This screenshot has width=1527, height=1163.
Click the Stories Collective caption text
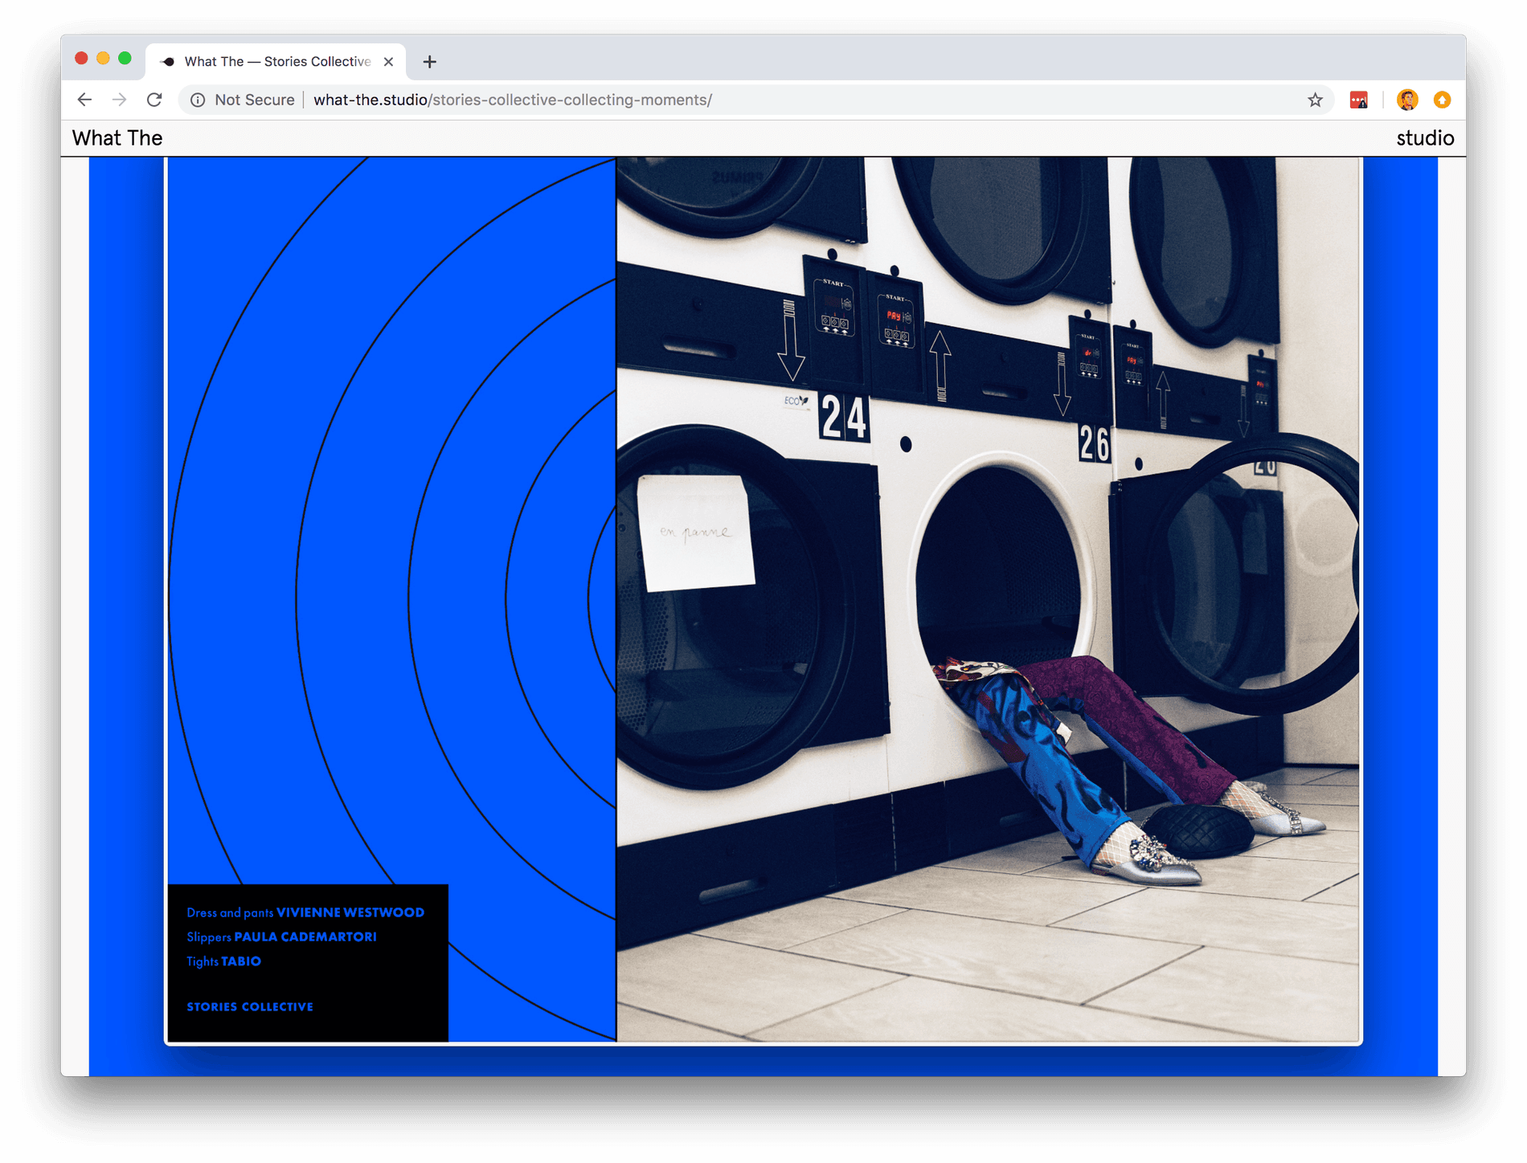click(250, 1006)
